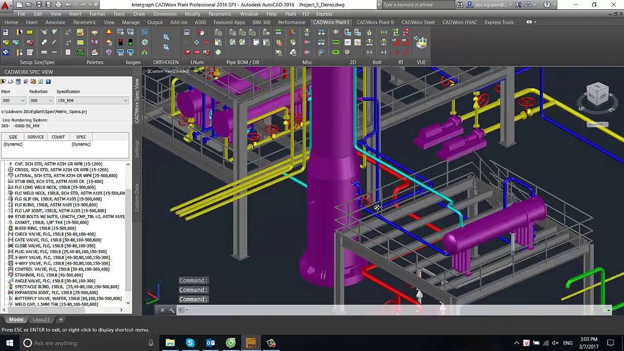Image resolution: width=624 pixels, height=351 pixels.
Task: Click the keyword search input field
Action: point(417,4)
